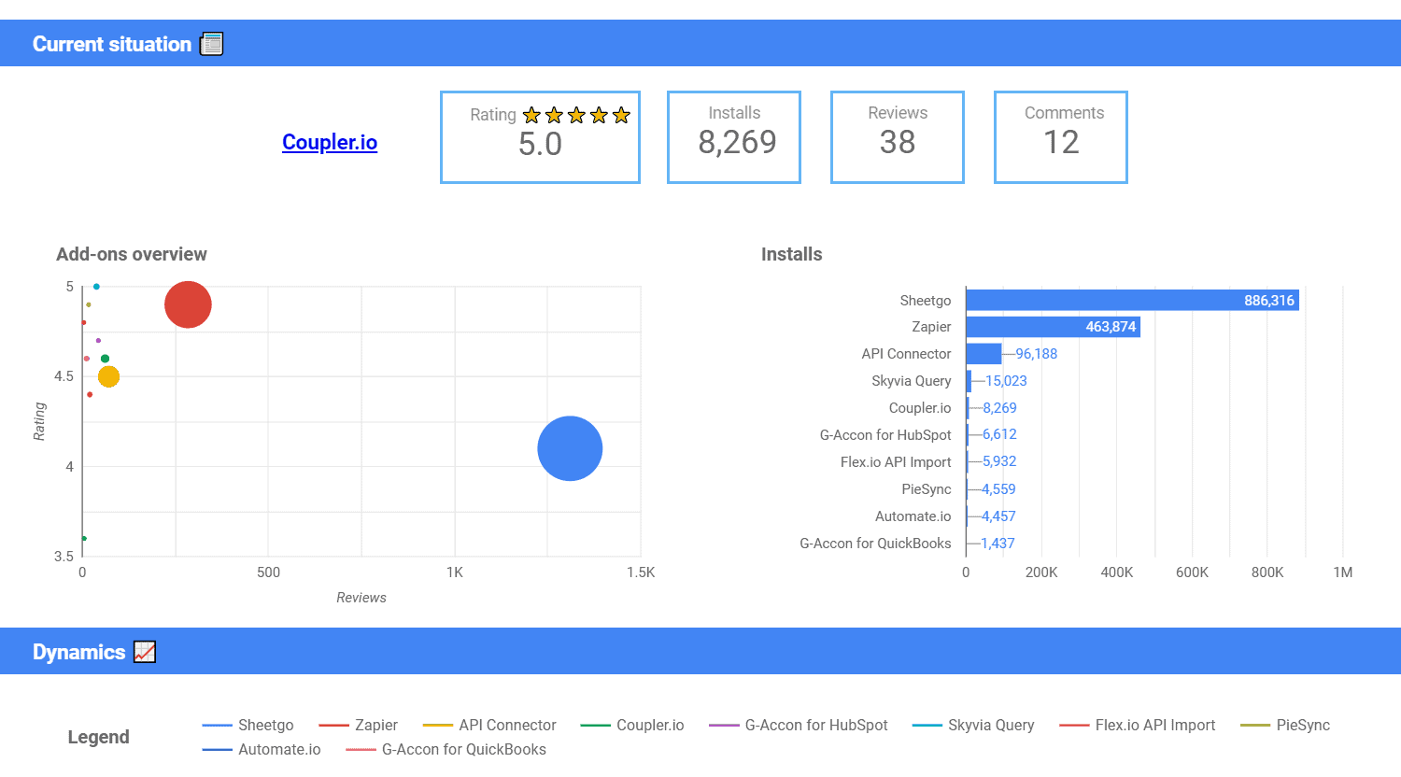Click the teal dot at rating 5
The image size is (1401, 777).
pyautogui.click(x=96, y=287)
